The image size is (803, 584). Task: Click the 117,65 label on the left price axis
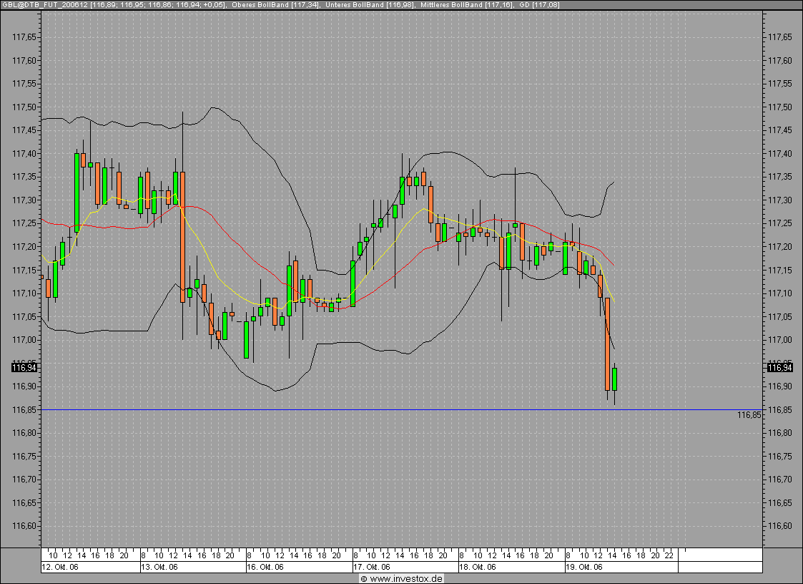[24, 37]
